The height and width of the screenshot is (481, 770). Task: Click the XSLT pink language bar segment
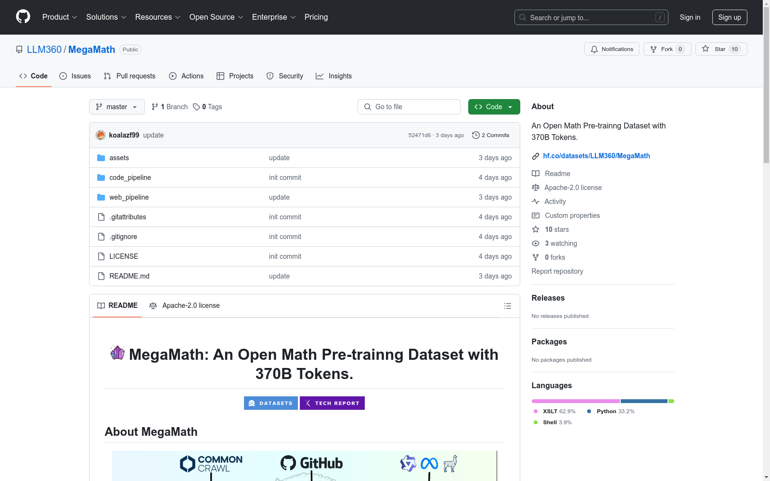(576, 401)
